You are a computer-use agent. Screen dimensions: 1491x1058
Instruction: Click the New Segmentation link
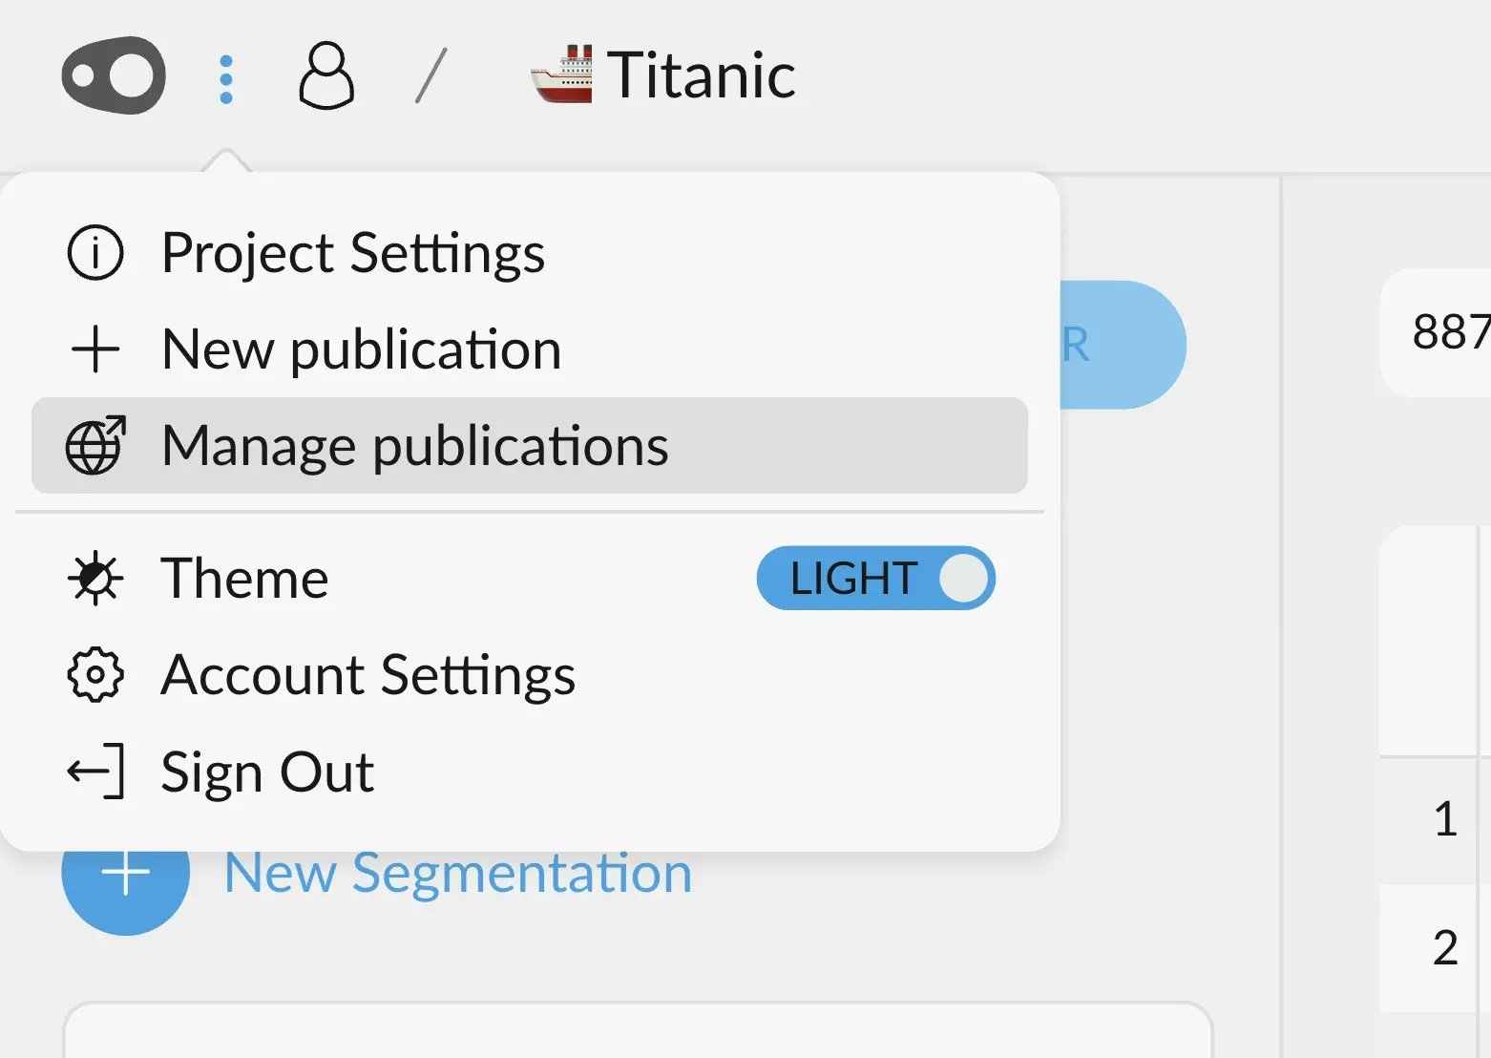click(x=457, y=872)
